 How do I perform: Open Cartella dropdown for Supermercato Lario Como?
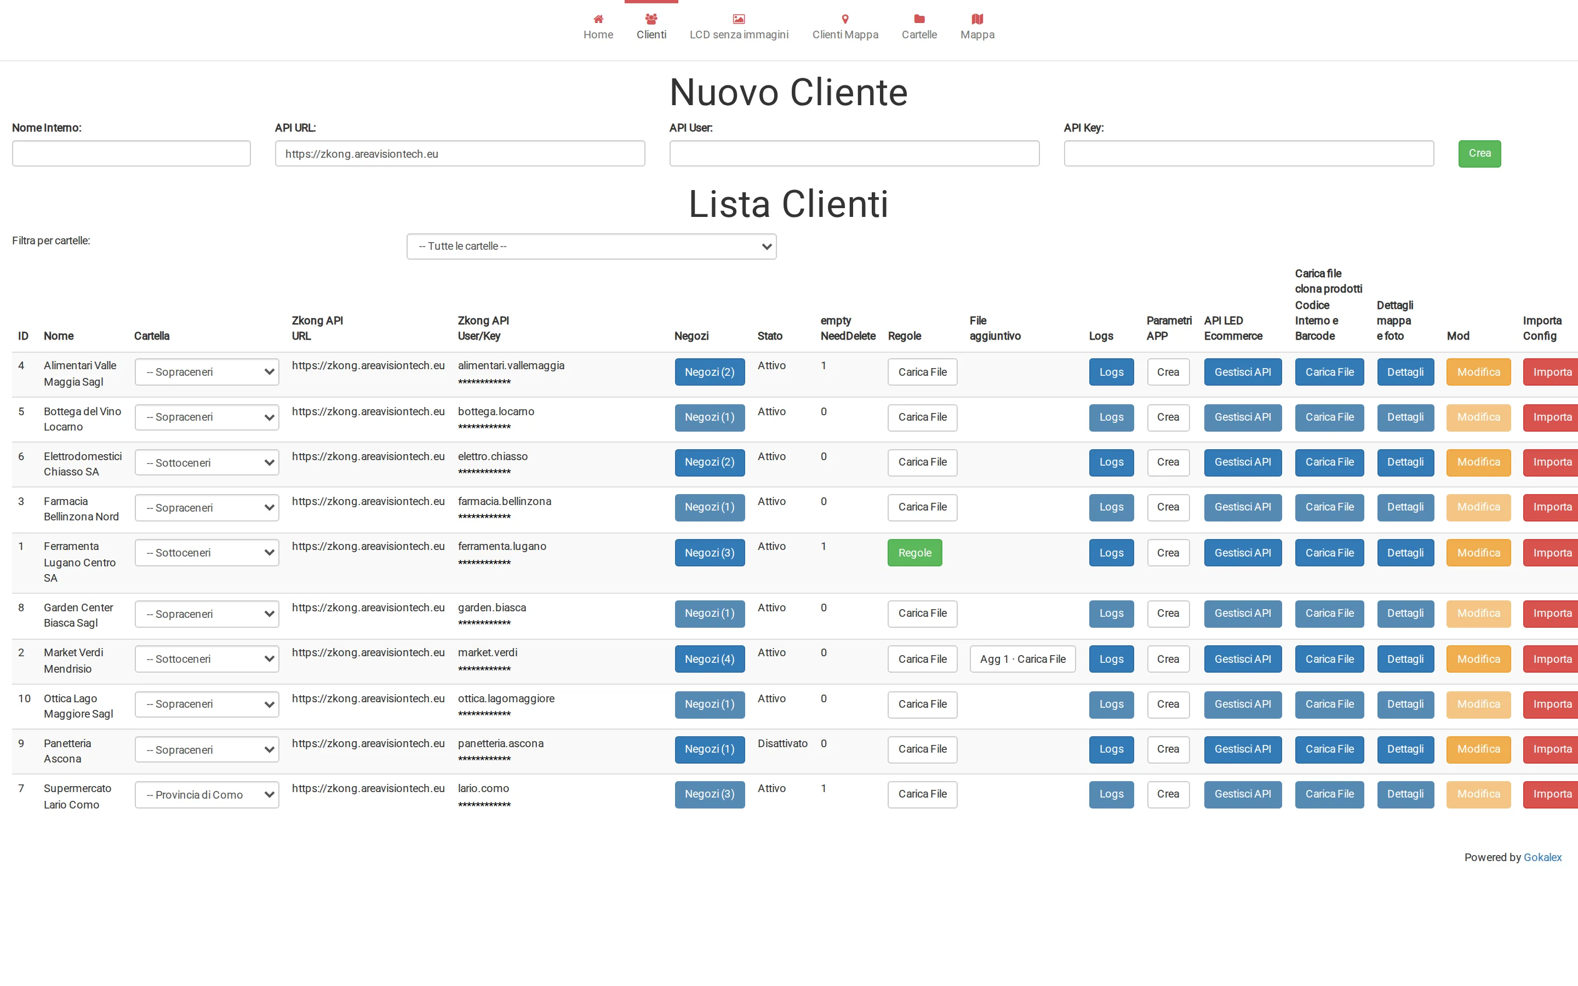click(207, 794)
